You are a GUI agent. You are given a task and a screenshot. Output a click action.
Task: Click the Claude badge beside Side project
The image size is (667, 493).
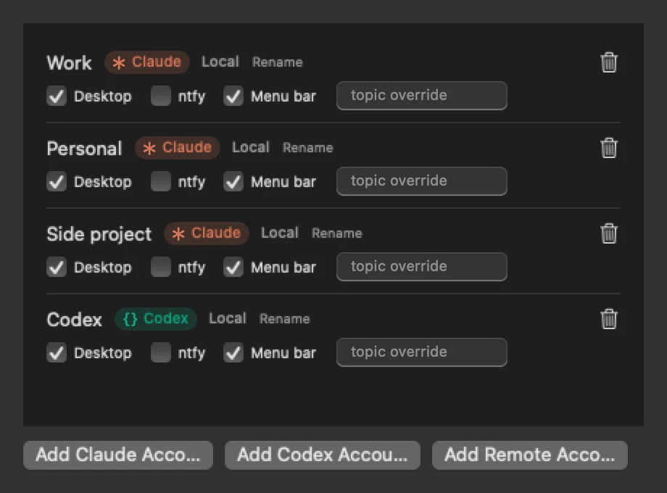(x=207, y=233)
